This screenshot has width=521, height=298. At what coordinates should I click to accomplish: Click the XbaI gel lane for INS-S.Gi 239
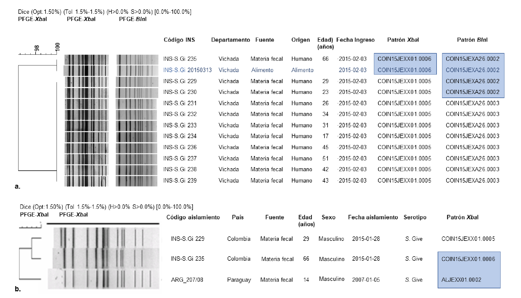(x=86, y=181)
